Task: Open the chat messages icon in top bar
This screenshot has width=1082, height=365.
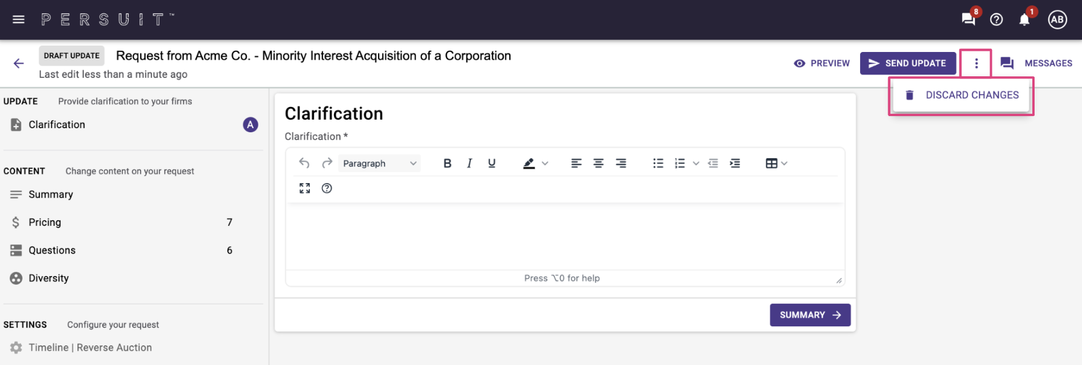Action: [969, 19]
